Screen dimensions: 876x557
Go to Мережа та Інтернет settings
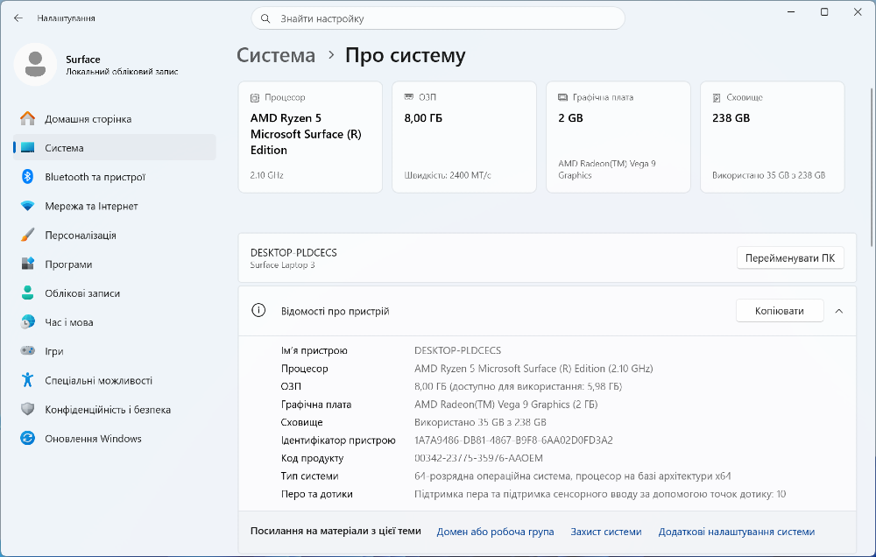coord(115,206)
